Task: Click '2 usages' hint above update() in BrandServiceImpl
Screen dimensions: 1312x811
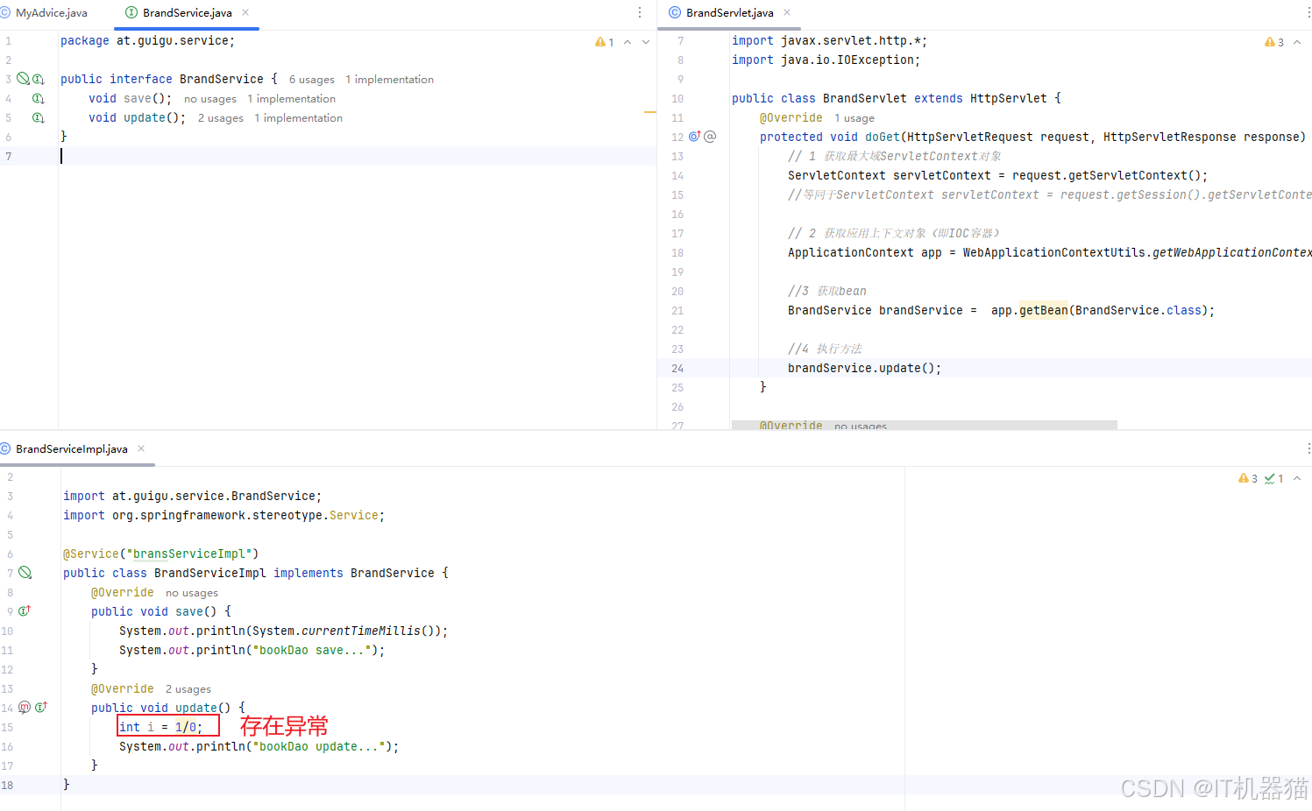Action: pos(188,689)
